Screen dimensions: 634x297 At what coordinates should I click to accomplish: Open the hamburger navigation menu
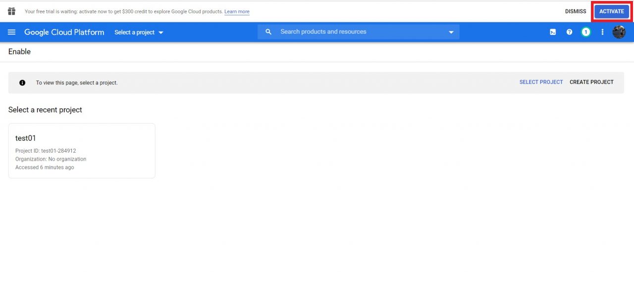coord(12,32)
